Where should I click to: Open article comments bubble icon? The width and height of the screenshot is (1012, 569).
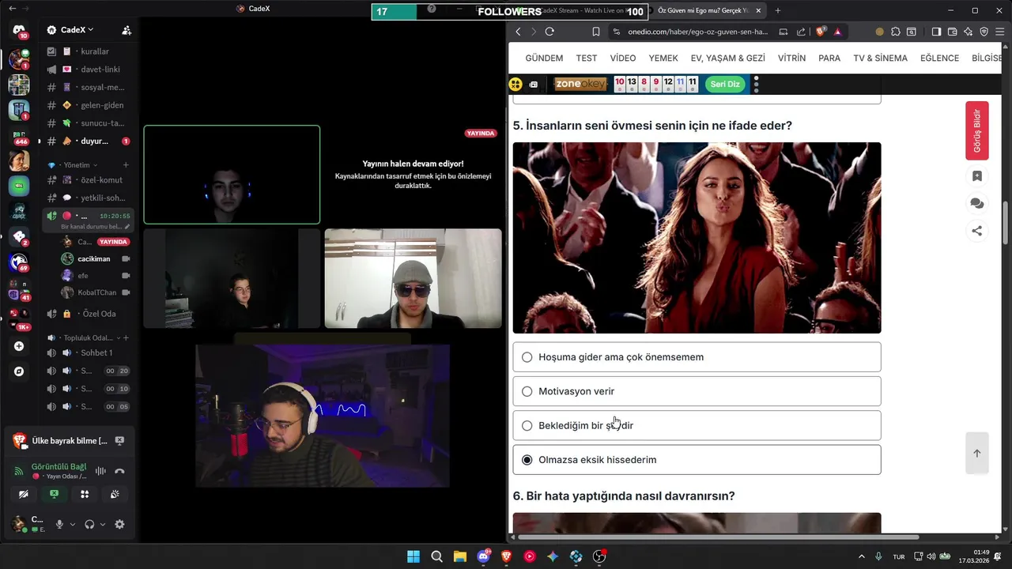(x=977, y=203)
